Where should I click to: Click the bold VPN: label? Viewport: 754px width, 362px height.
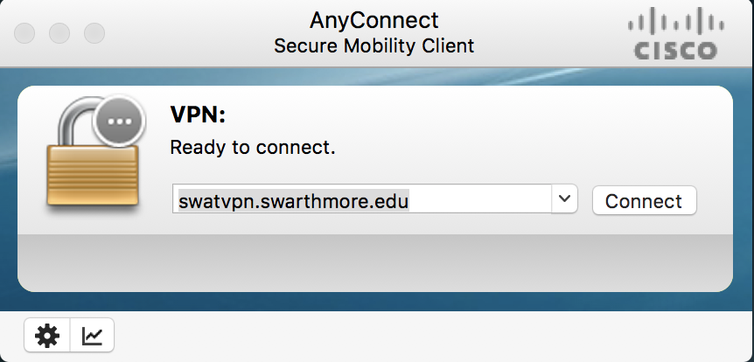(x=198, y=115)
